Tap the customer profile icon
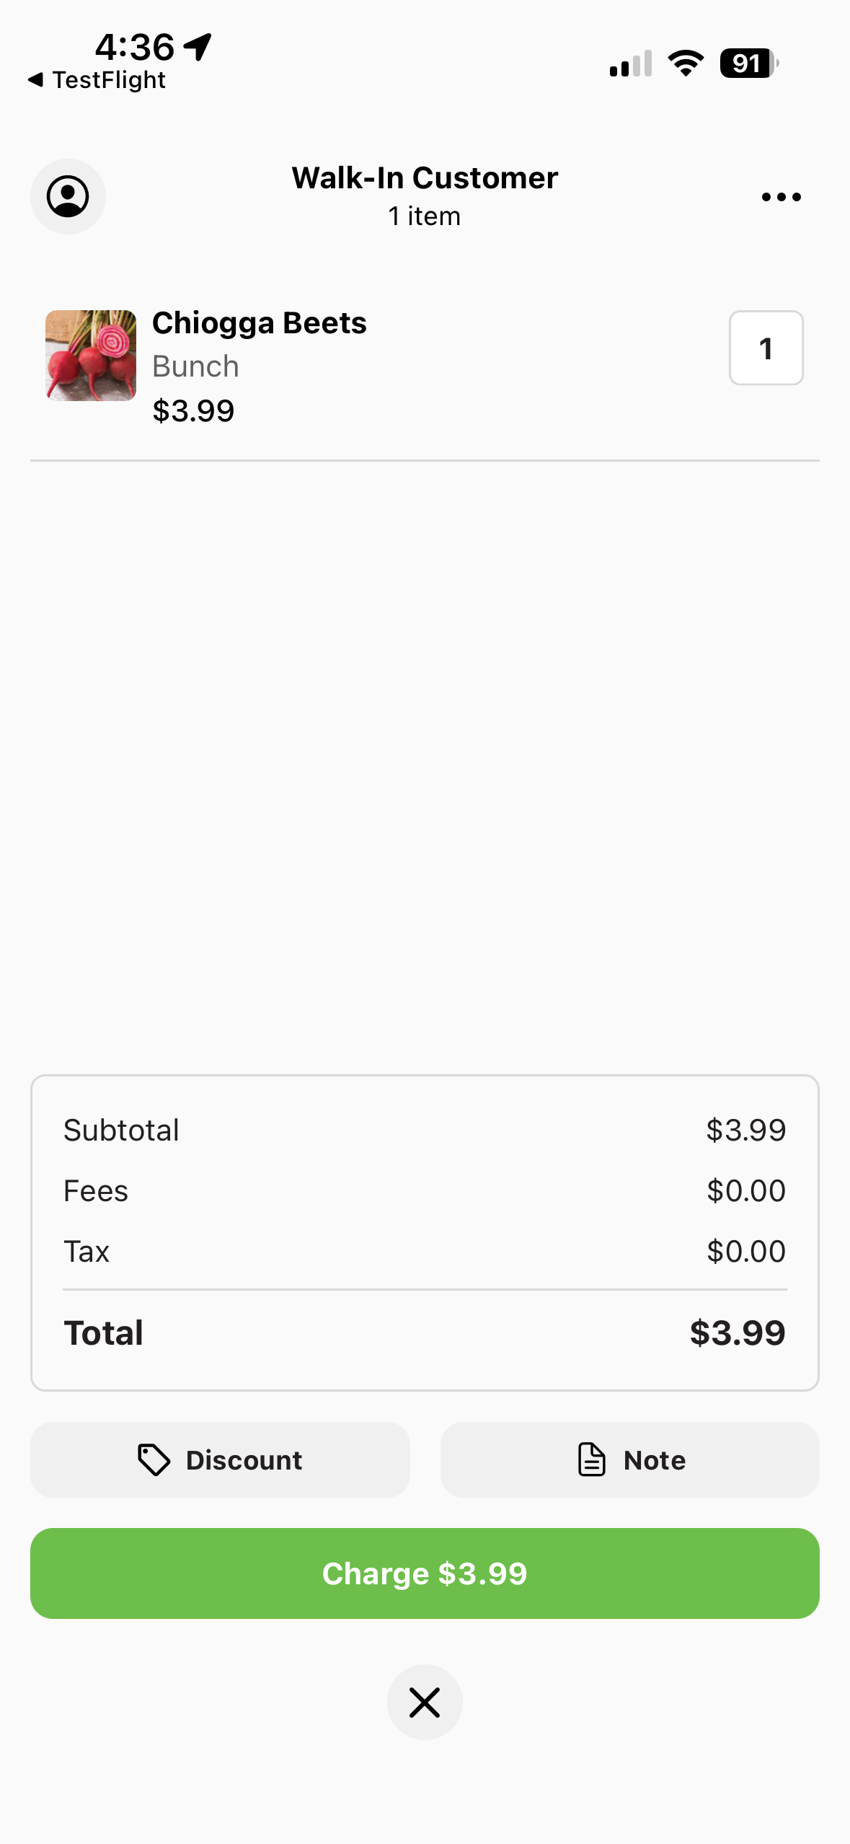Image resolution: width=850 pixels, height=1844 pixels. (68, 196)
